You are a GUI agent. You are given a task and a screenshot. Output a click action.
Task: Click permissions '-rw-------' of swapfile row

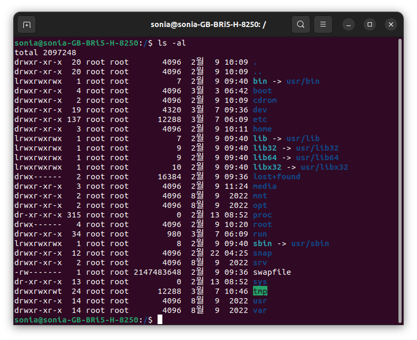pos(38,273)
